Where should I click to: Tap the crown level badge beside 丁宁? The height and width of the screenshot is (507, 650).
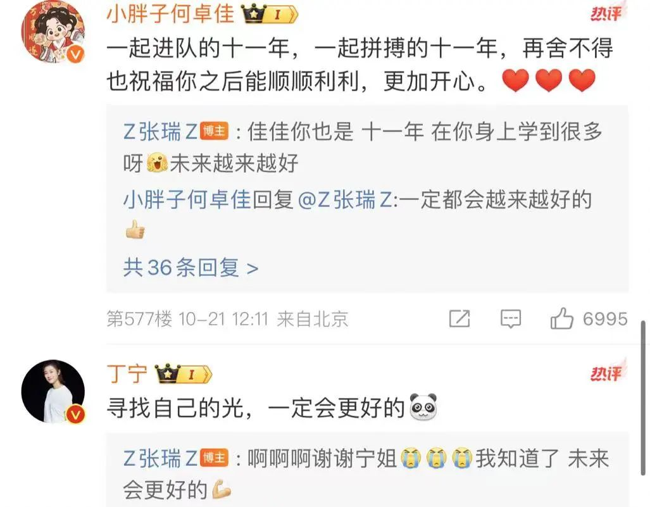(x=183, y=374)
